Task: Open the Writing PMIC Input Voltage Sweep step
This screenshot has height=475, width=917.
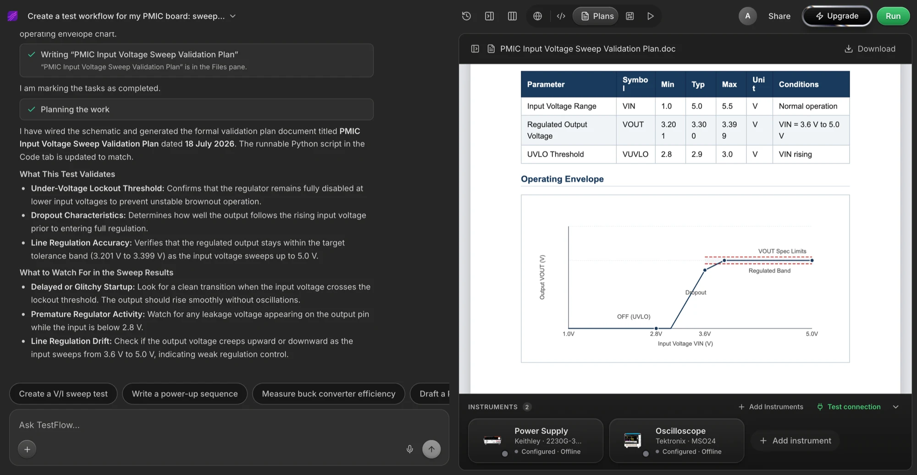Action: point(196,60)
